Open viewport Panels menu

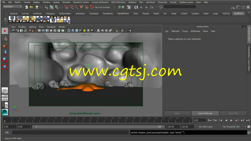pyautogui.click(x=61, y=27)
